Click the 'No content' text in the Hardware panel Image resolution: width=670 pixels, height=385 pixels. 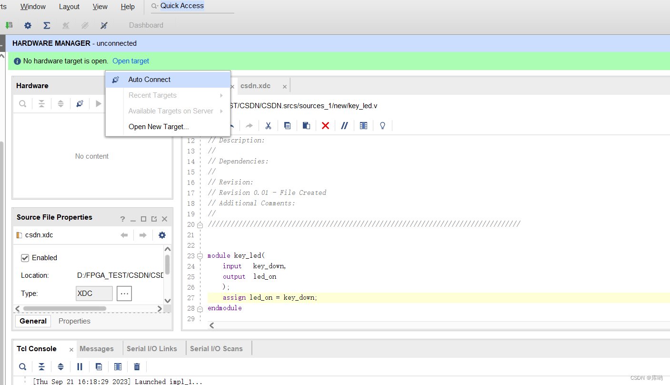coord(92,156)
